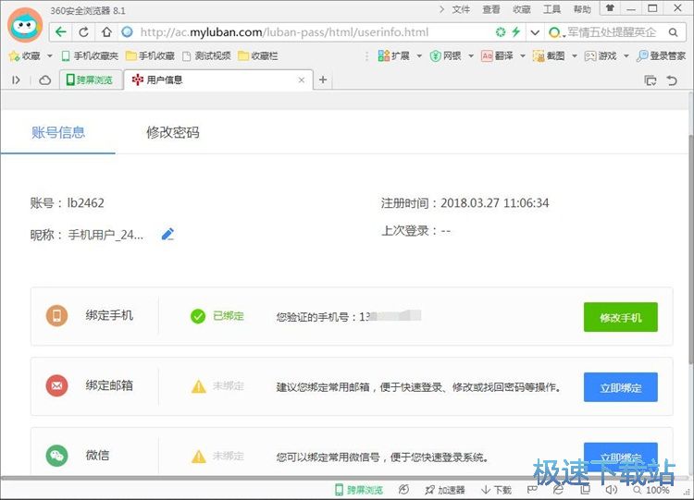Open the 手机收藏 bookmark folder
Viewport: 694px width, 500px height.
150,55
